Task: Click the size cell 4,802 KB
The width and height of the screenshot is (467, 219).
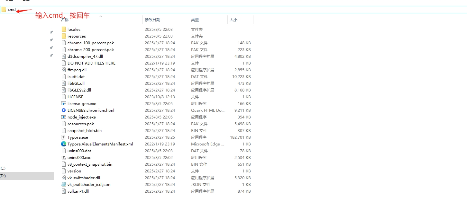Action: click(243, 57)
